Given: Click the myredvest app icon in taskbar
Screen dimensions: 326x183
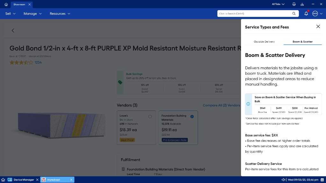Looking at the screenshot, I should 44,180.
